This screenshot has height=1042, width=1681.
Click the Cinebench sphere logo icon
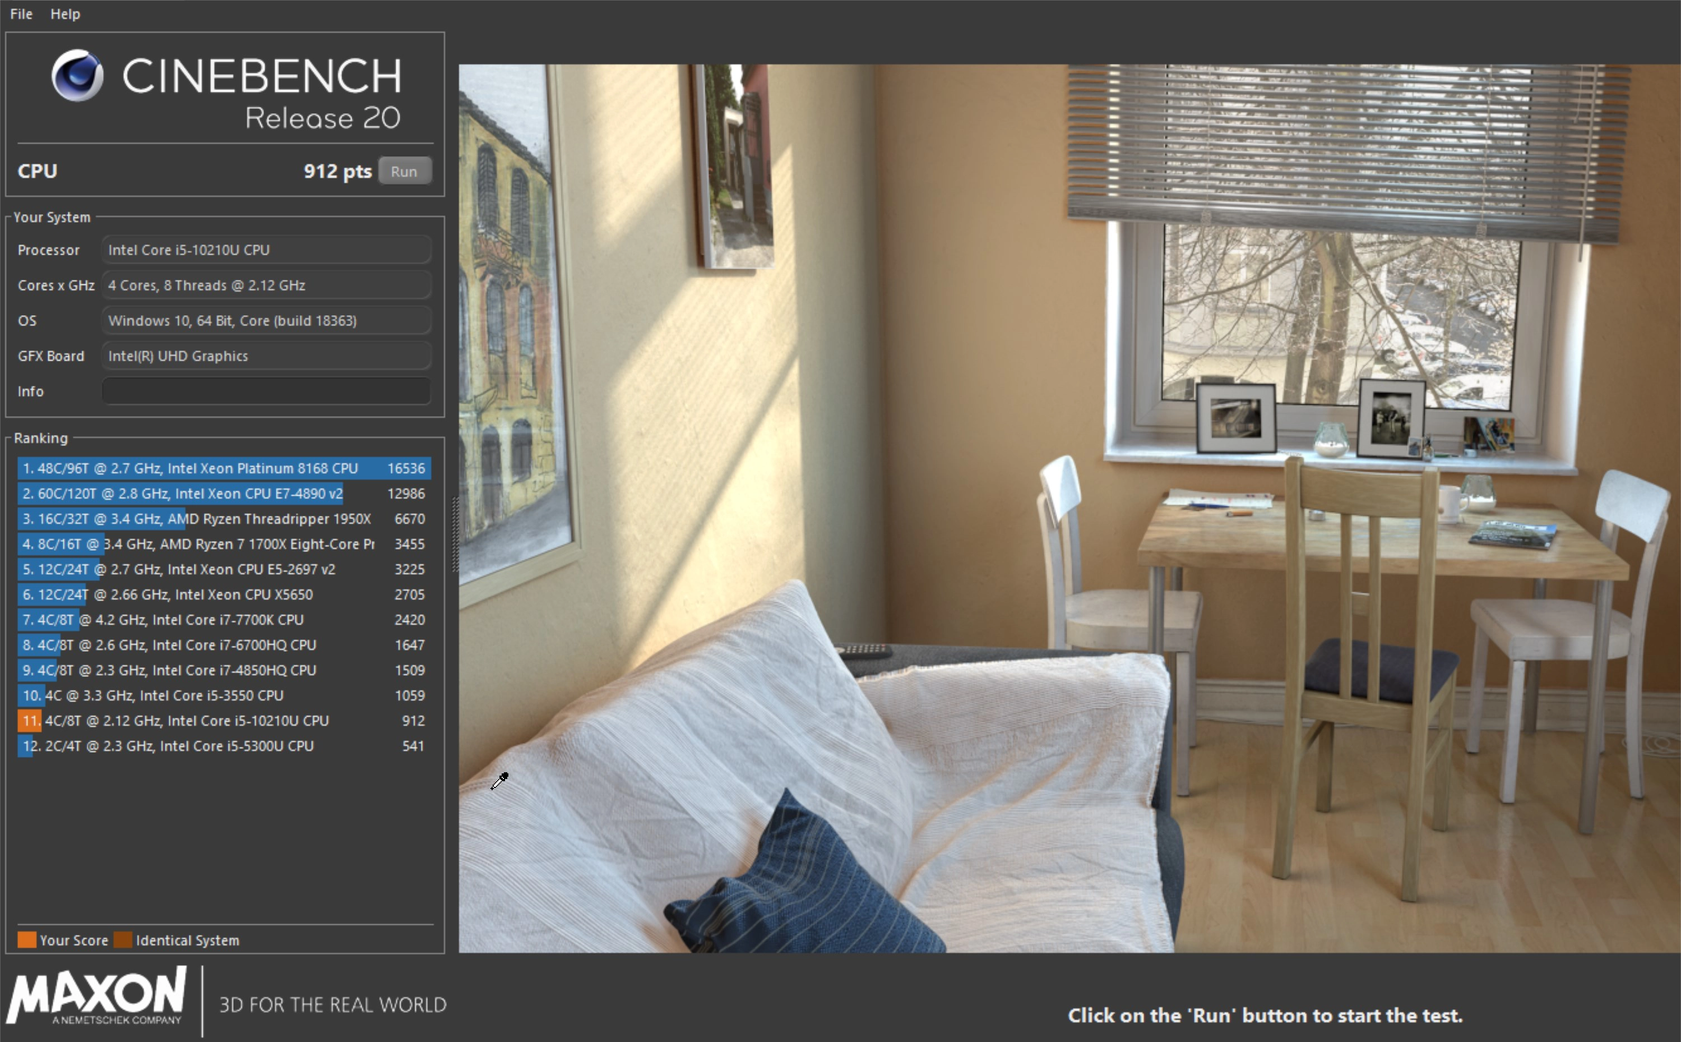[x=77, y=76]
